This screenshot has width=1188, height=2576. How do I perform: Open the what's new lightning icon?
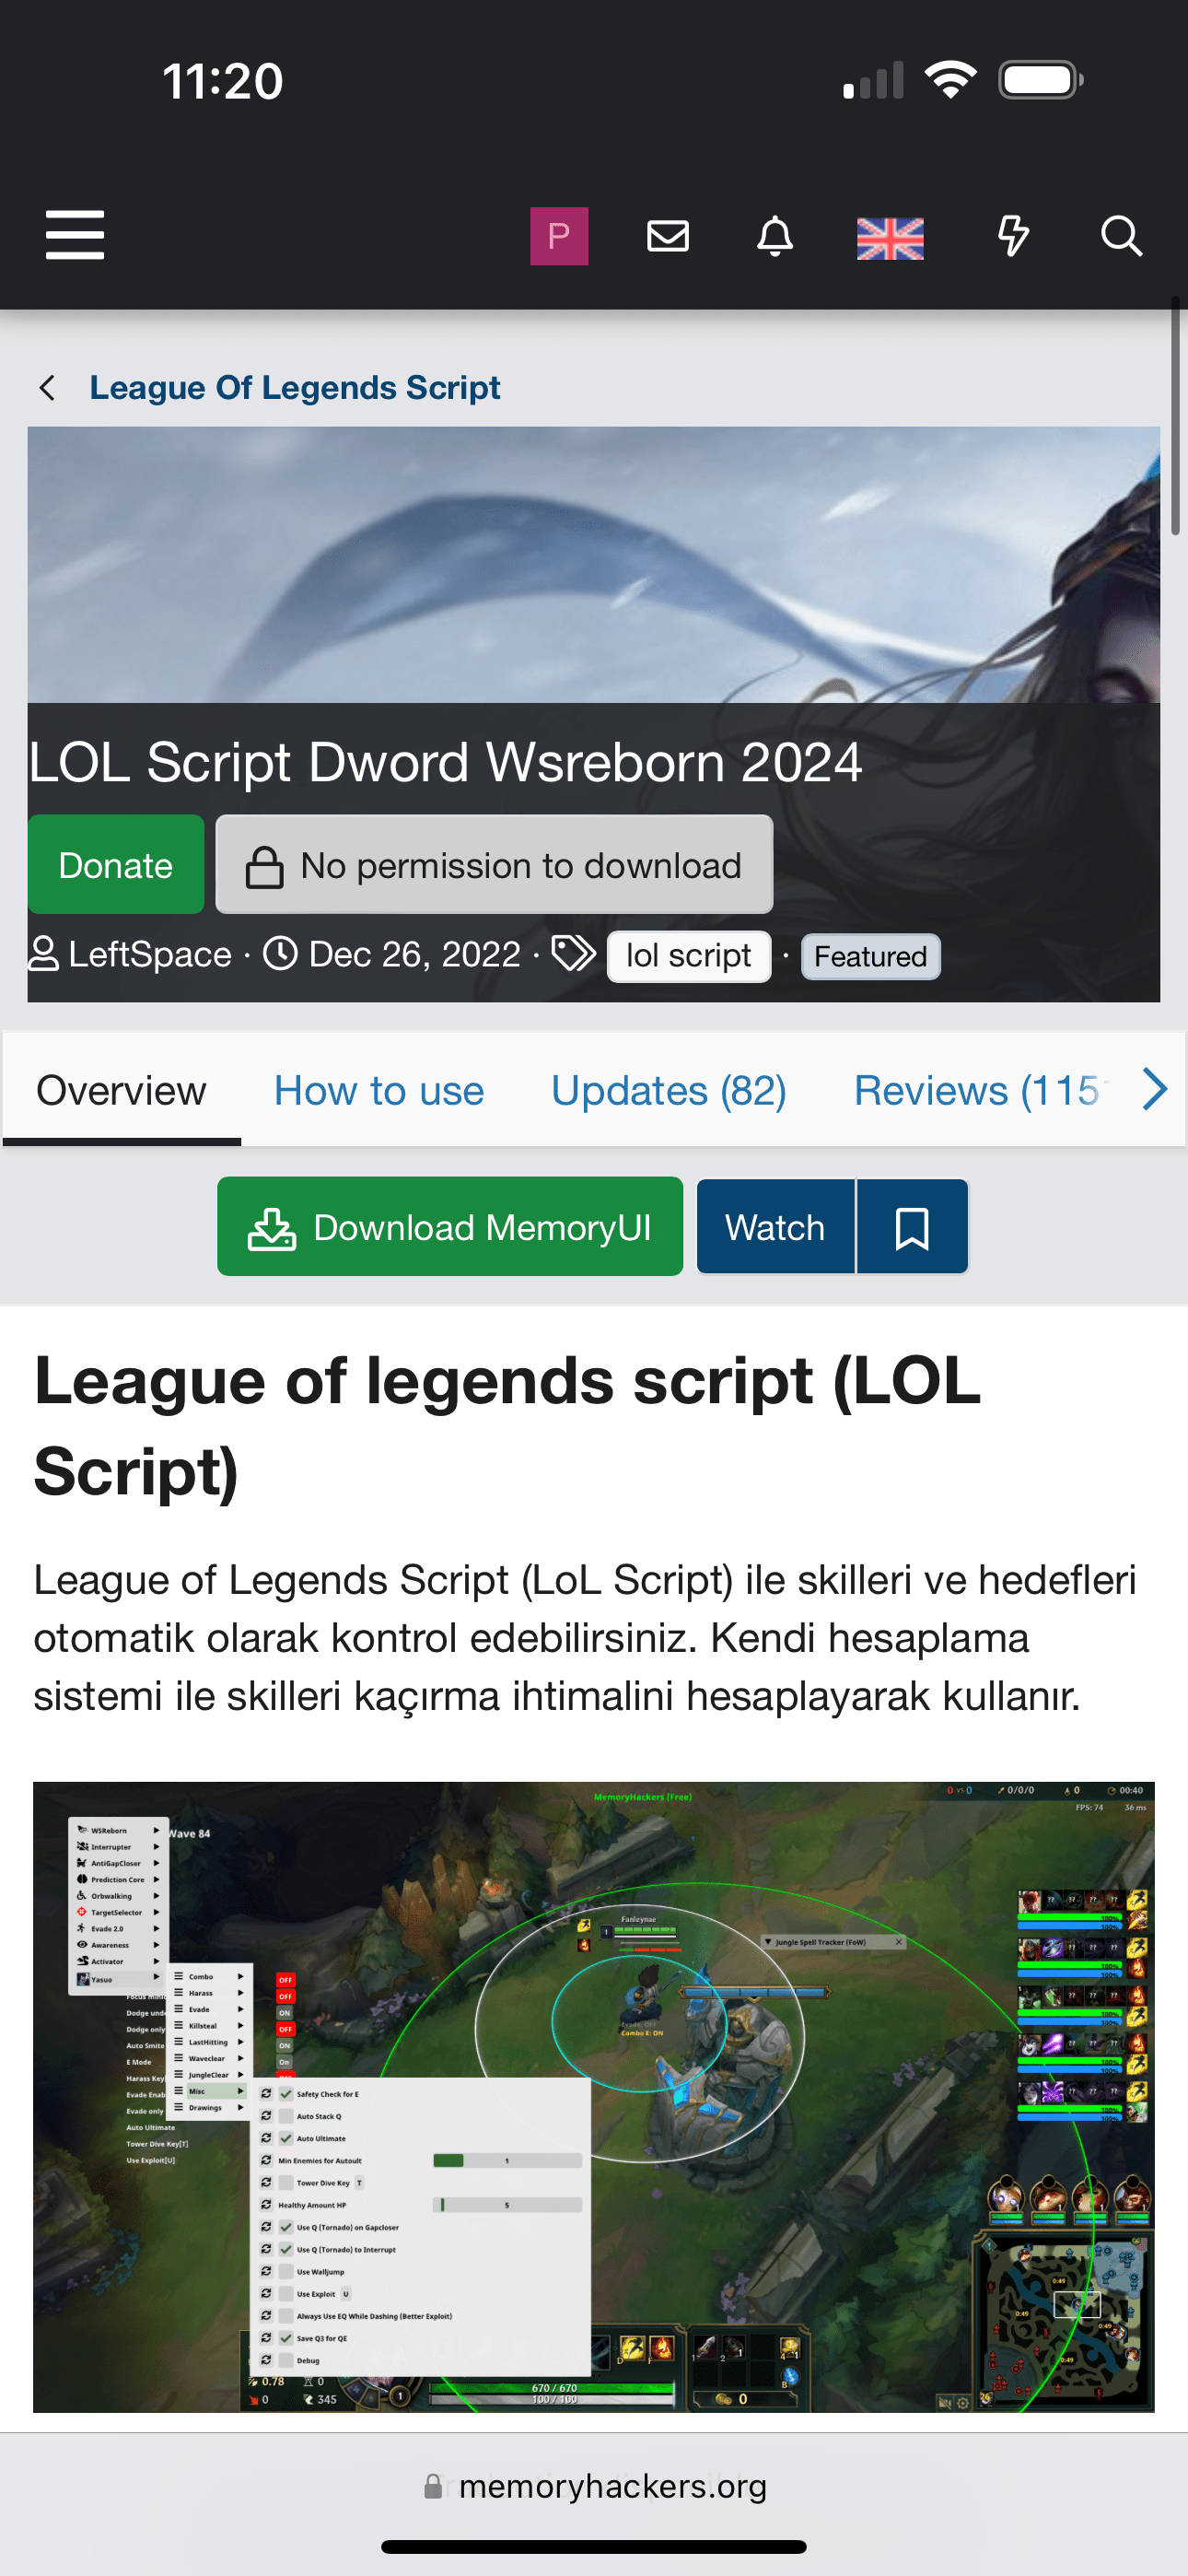click(x=1014, y=236)
